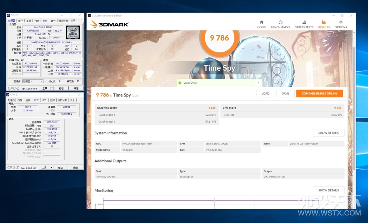Open the 3DMark Home icon
The image size is (368, 223).
point(262,22)
